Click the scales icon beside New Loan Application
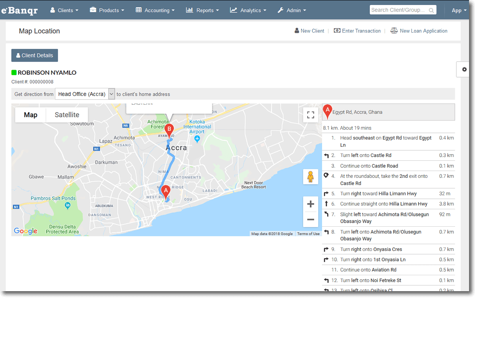This screenshot has height=354, width=477. [394, 31]
